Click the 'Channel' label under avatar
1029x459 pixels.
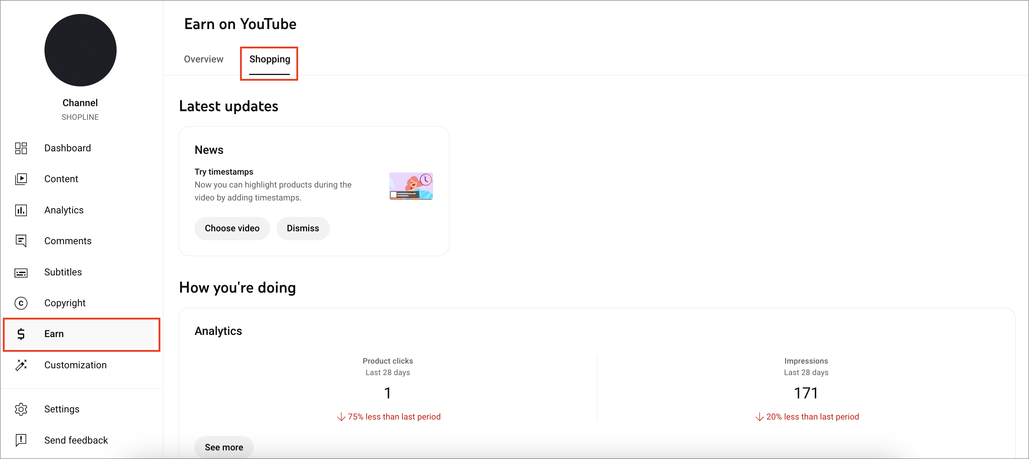(x=80, y=103)
